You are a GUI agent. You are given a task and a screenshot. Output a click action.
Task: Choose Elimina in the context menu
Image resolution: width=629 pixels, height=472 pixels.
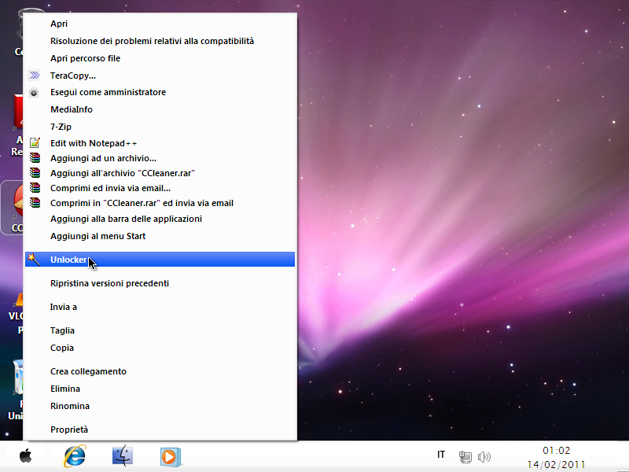point(160,389)
